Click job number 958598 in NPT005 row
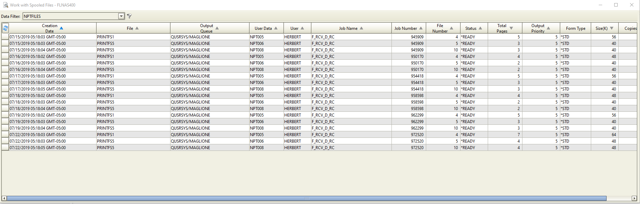 pyautogui.click(x=417, y=95)
